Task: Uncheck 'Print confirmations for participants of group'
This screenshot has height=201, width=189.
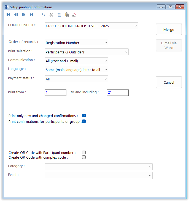Action: coord(84,121)
